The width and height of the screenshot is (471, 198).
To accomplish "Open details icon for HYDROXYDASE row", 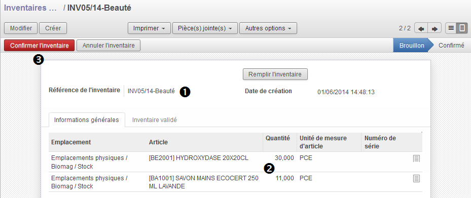I will [416, 159].
